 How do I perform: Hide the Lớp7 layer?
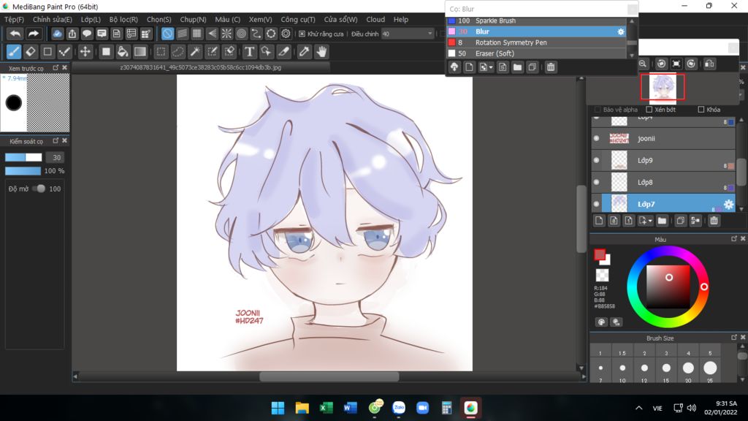[596, 204]
